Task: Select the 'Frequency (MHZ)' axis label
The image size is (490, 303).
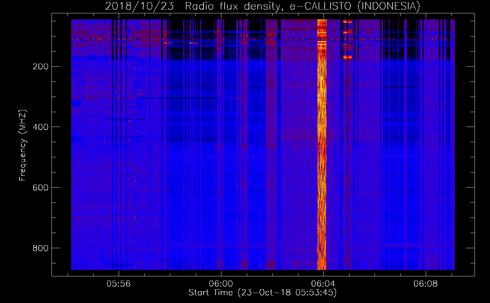Action: tap(23, 145)
